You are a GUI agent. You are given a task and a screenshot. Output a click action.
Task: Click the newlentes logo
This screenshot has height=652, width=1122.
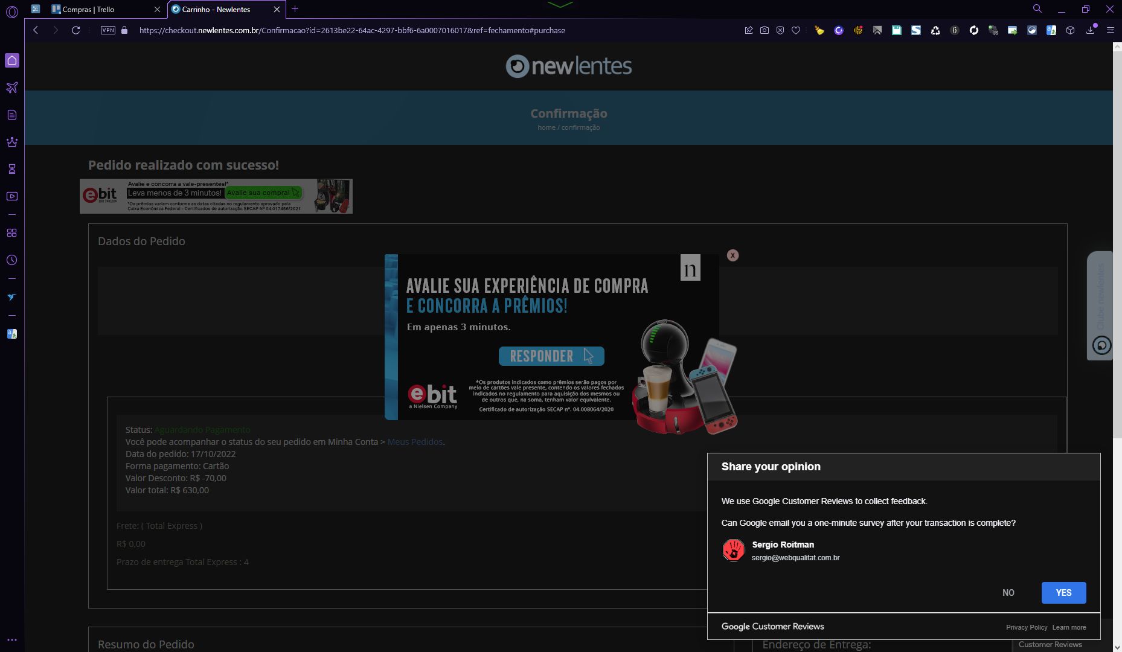click(x=569, y=66)
